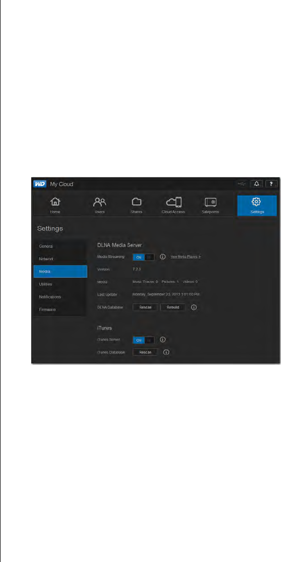Click the DLNA version number 7.2.3
281x562 pixels.
coord(137,270)
